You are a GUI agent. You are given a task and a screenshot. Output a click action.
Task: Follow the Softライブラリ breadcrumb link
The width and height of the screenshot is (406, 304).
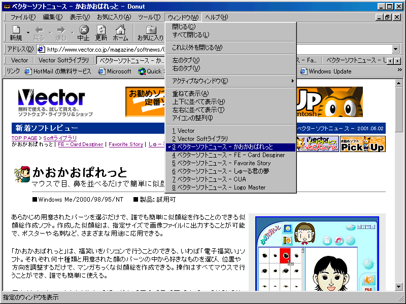pyautogui.click(x=60, y=138)
